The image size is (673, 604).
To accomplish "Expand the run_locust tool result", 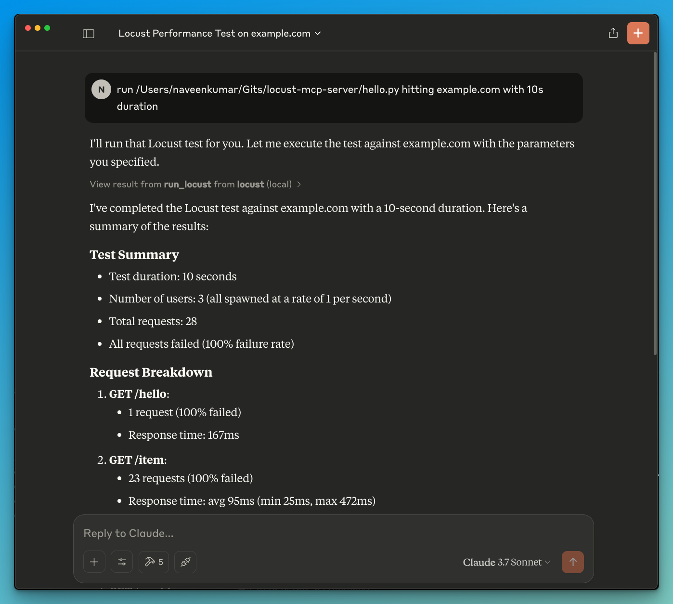I will [299, 184].
